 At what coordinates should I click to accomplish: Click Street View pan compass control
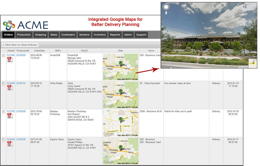166,7
